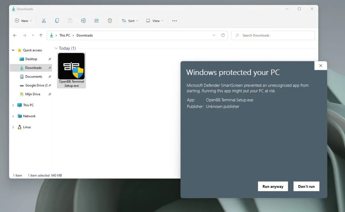Click the Don't run button
This screenshot has height=212, width=345.
pyautogui.click(x=306, y=186)
